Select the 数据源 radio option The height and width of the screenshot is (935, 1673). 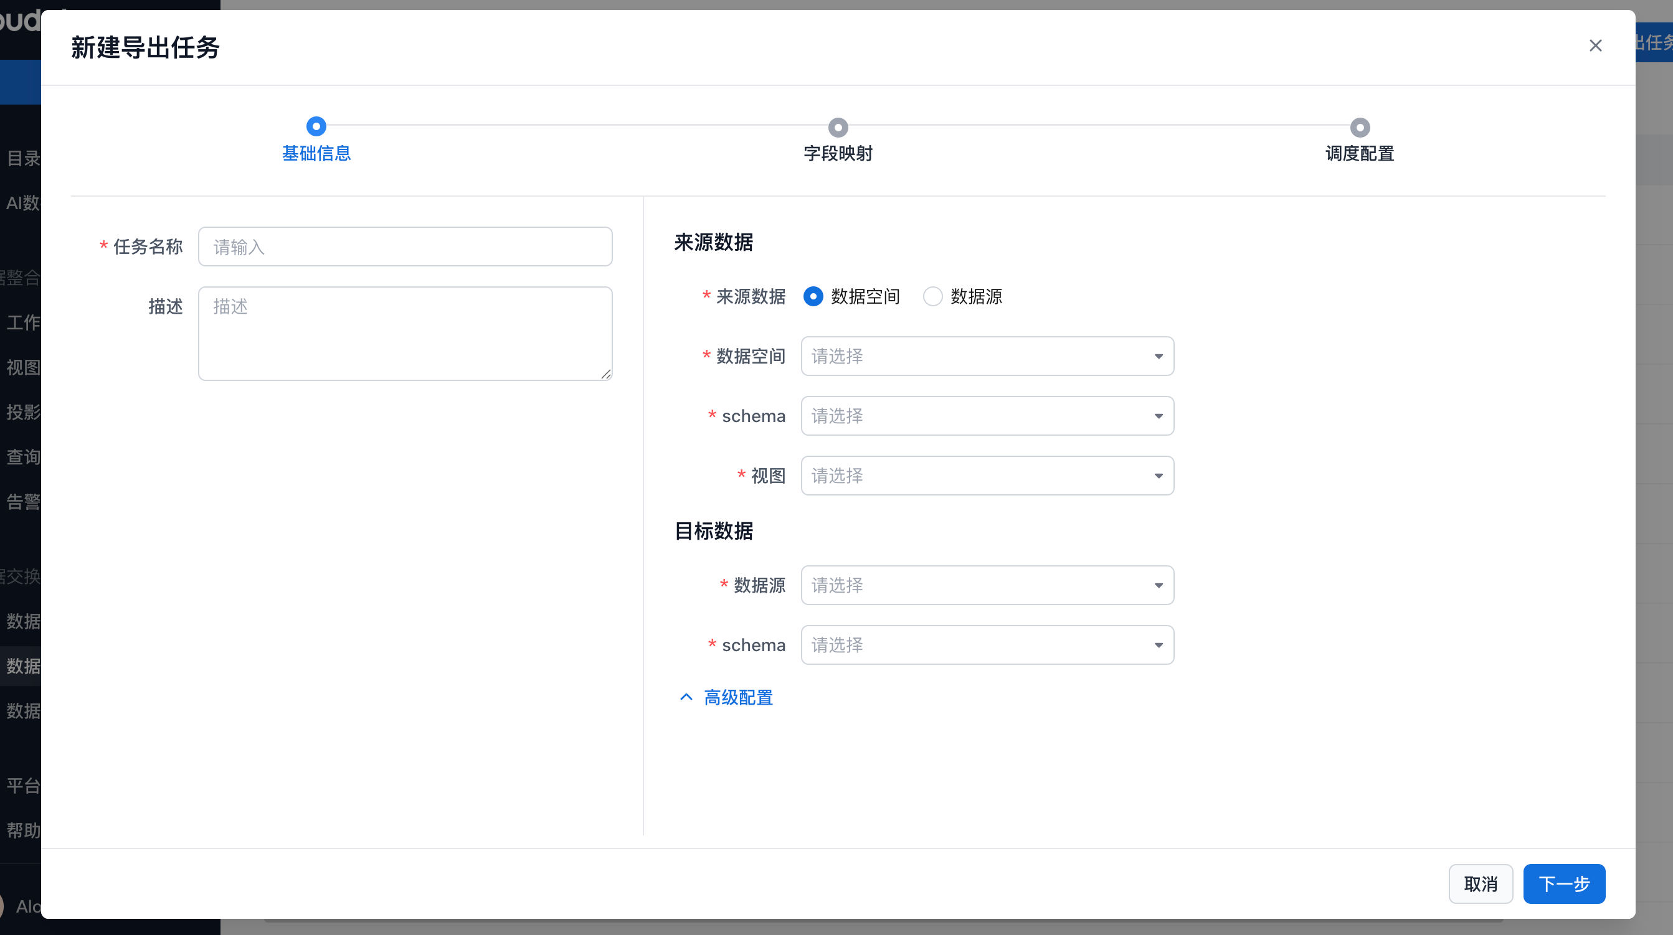(x=932, y=297)
